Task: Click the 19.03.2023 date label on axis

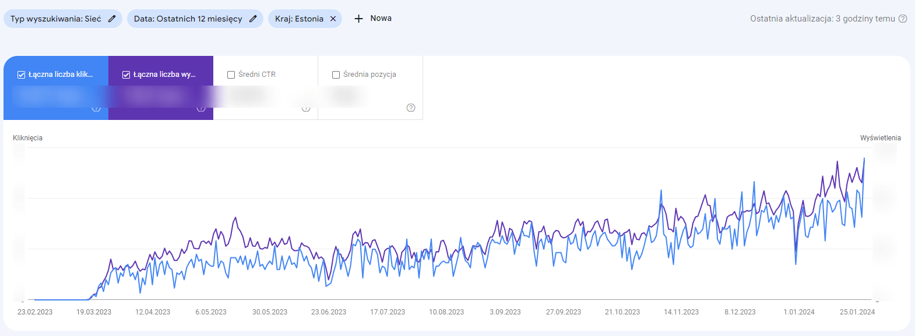Action: click(94, 312)
